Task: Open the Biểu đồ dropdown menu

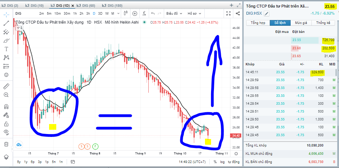Action: (x=174, y=13)
